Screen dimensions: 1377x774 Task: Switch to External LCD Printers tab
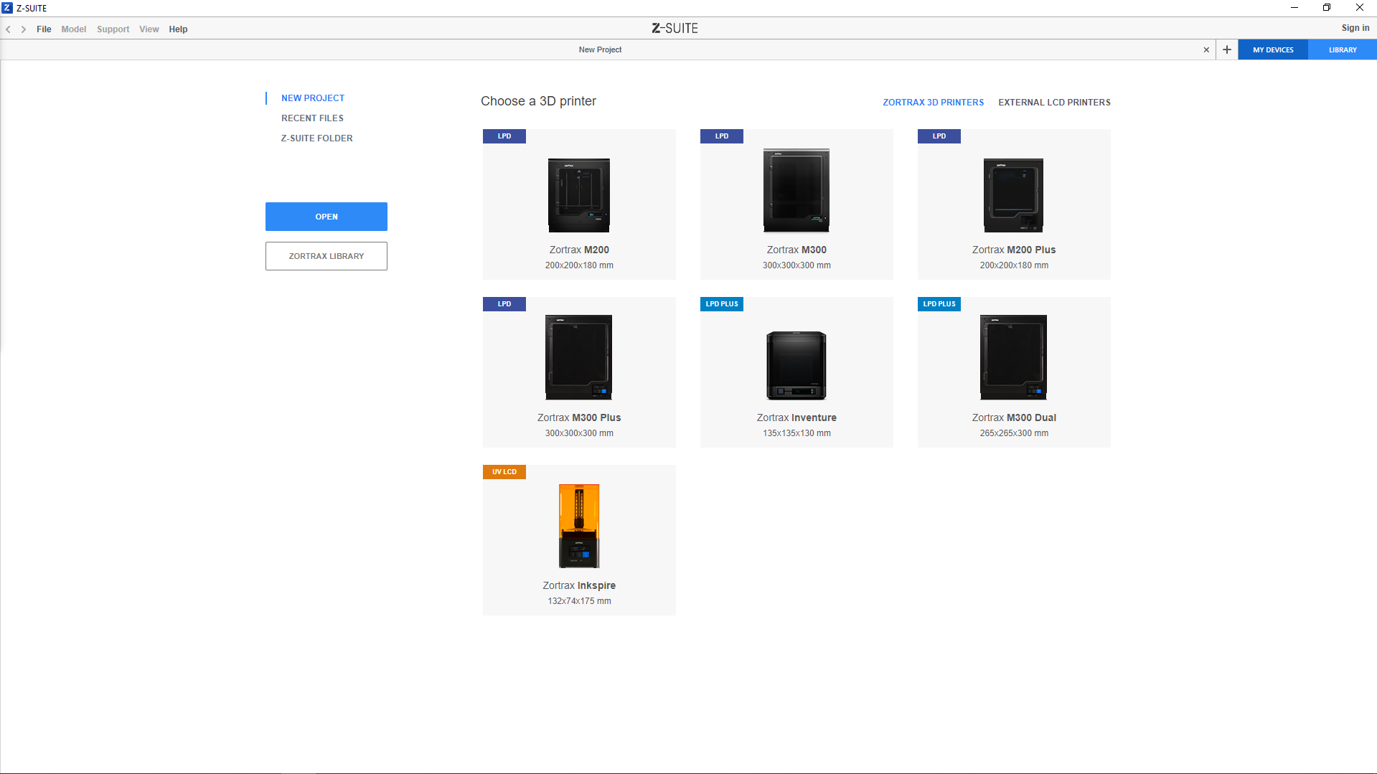click(1054, 103)
